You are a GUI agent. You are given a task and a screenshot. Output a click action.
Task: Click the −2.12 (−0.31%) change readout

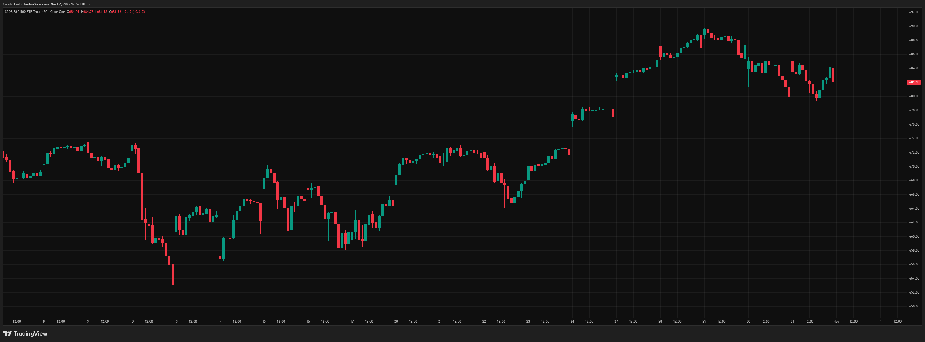[134, 12]
